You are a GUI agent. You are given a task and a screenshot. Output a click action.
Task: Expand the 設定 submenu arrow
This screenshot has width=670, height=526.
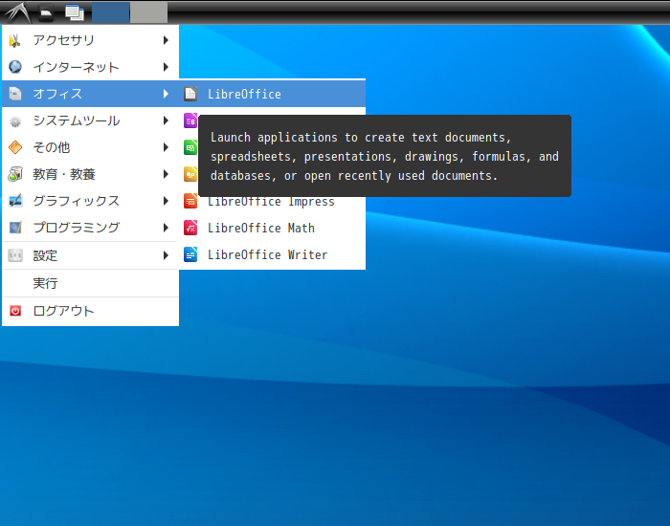166,255
